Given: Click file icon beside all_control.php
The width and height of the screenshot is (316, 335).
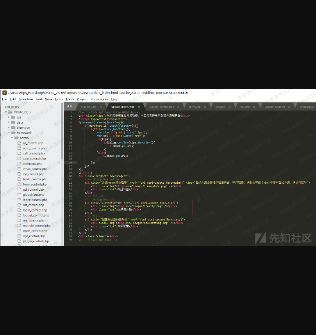Looking at the screenshot, I should click(x=19, y=143).
